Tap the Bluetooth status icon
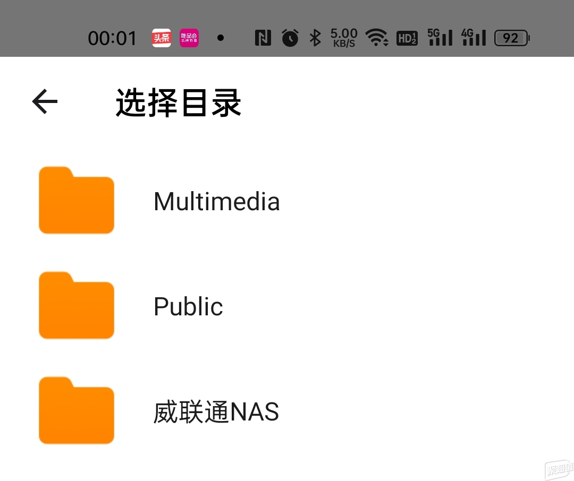Screen dimensions: 574x481 (315, 38)
